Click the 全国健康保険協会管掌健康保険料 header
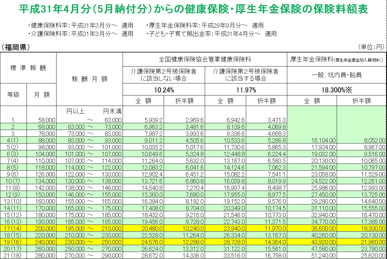Screen dimensions: 387x259 pos(205,60)
